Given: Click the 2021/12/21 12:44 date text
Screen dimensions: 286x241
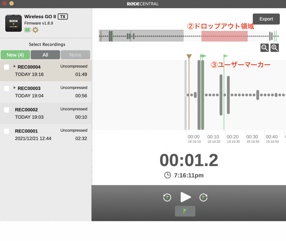Looking at the screenshot, I should 33,139.
